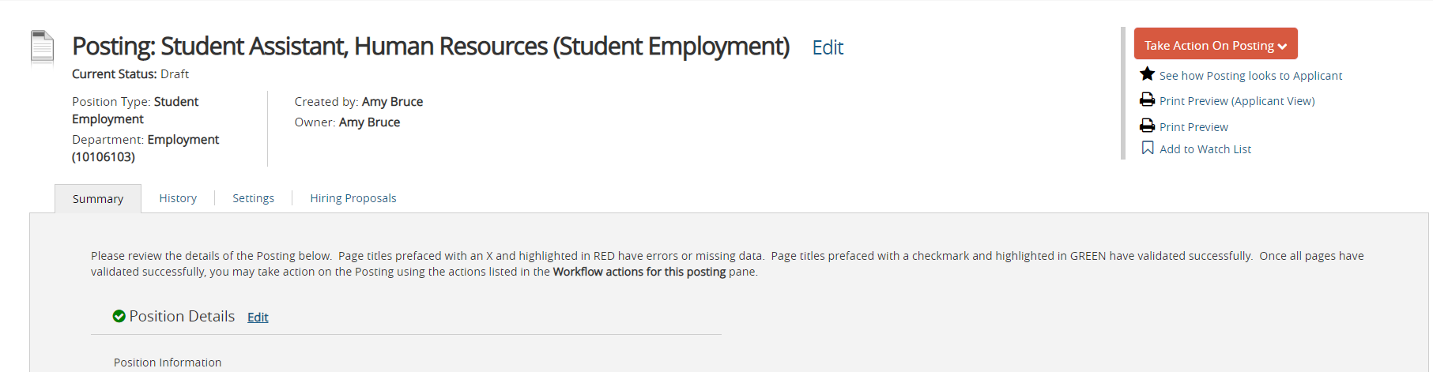
Task: Click the star icon for applicant view
Action: 1147,74
